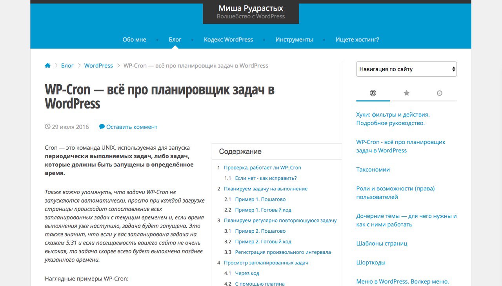Open the Блог menu item

click(175, 40)
